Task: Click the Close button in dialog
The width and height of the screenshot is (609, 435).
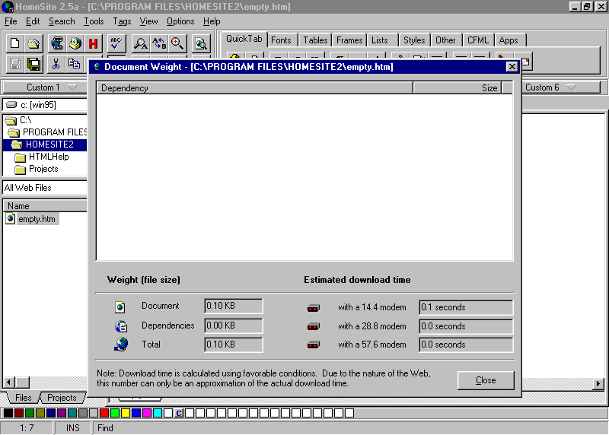Action: (x=486, y=380)
